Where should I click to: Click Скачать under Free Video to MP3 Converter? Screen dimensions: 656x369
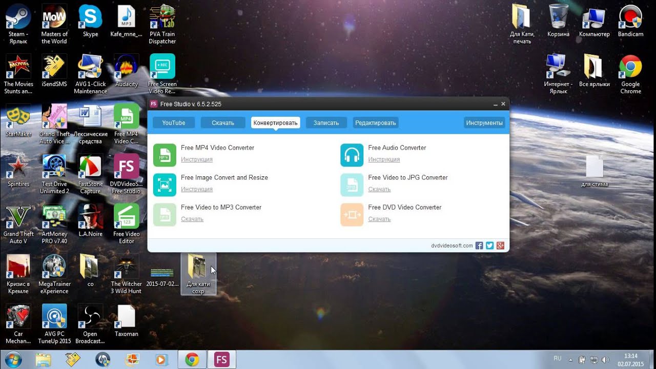click(192, 219)
